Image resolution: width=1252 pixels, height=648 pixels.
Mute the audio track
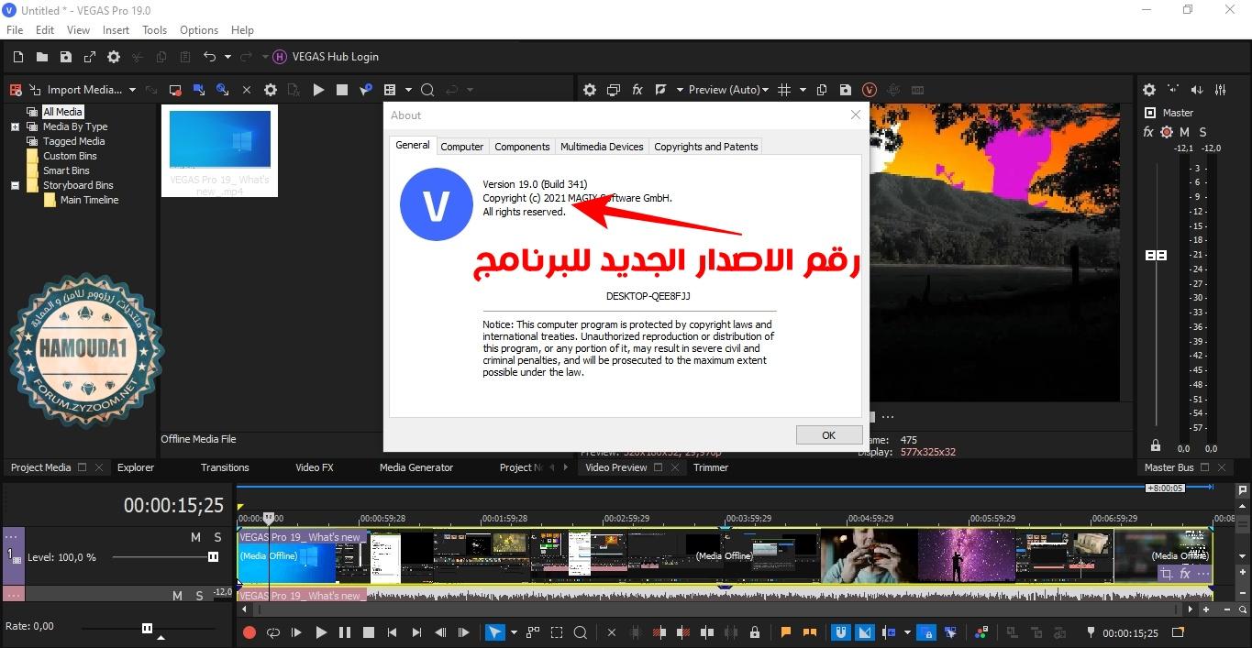[x=178, y=596]
